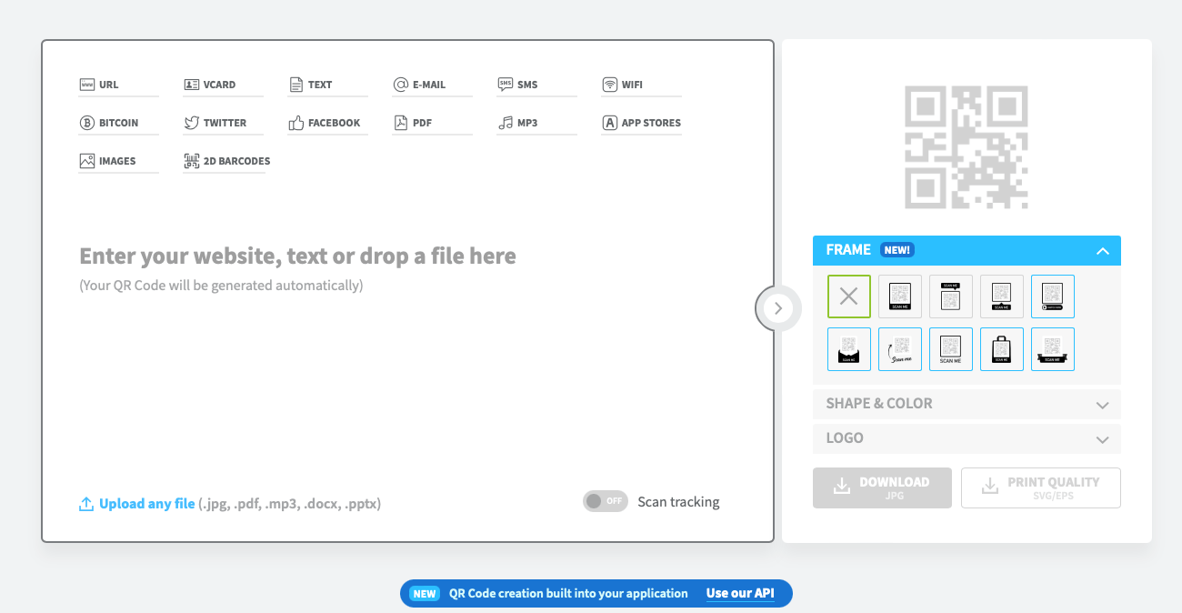Open the E-MAIL QR type

[x=432, y=85]
